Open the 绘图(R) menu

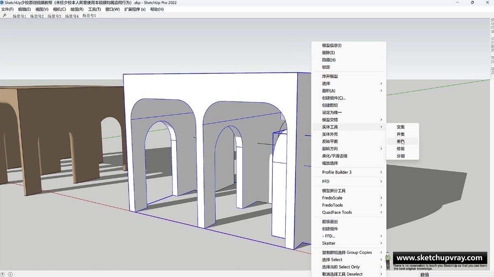click(x=77, y=9)
